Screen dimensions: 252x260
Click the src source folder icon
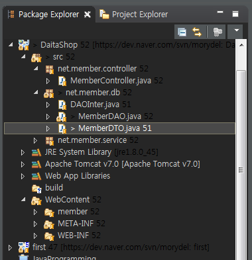pyautogui.click(x=36, y=58)
